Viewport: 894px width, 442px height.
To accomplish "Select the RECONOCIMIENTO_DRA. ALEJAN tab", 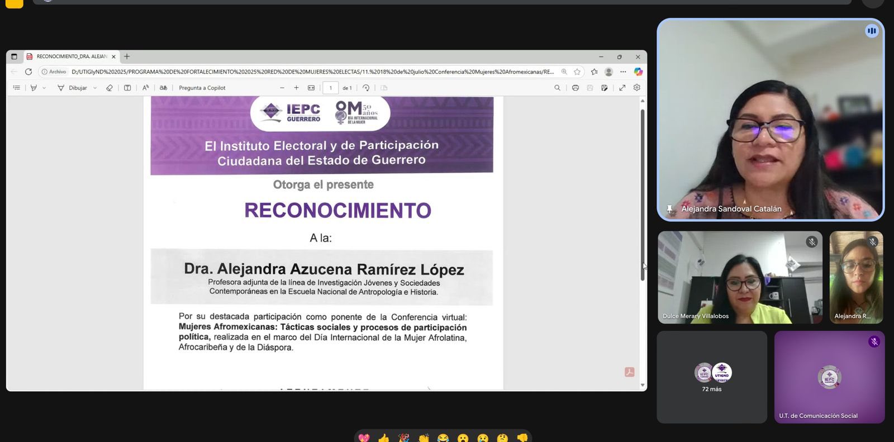I will (70, 56).
